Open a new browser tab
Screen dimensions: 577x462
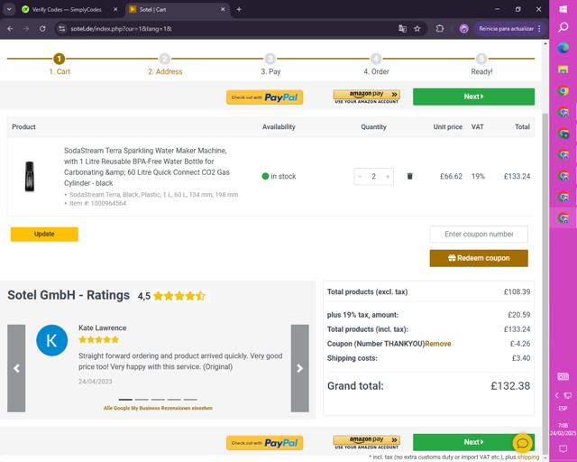pyautogui.click(x=239, y=10)
